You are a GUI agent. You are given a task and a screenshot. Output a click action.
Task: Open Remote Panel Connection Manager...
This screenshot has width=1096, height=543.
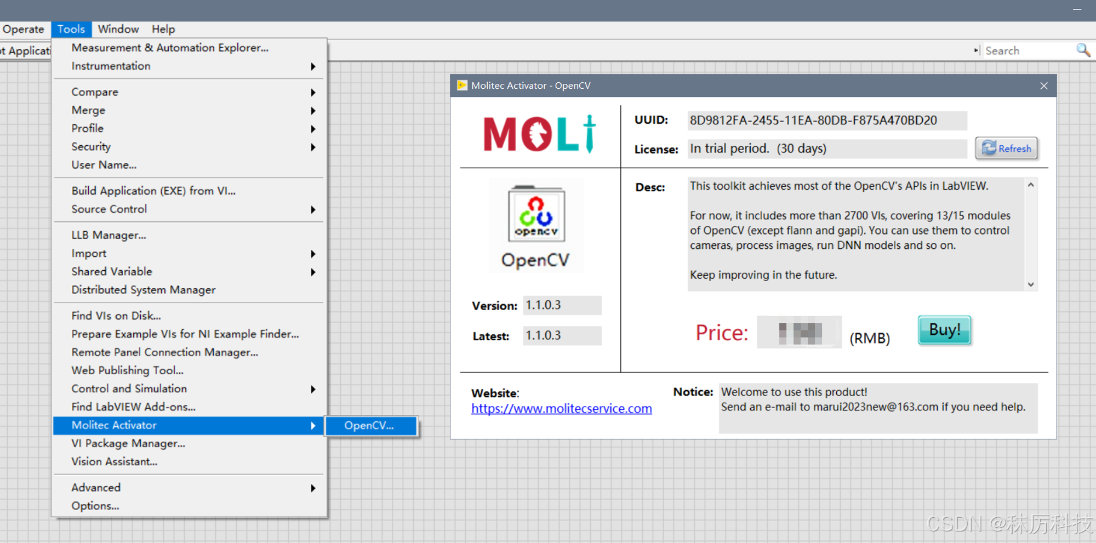190,352
